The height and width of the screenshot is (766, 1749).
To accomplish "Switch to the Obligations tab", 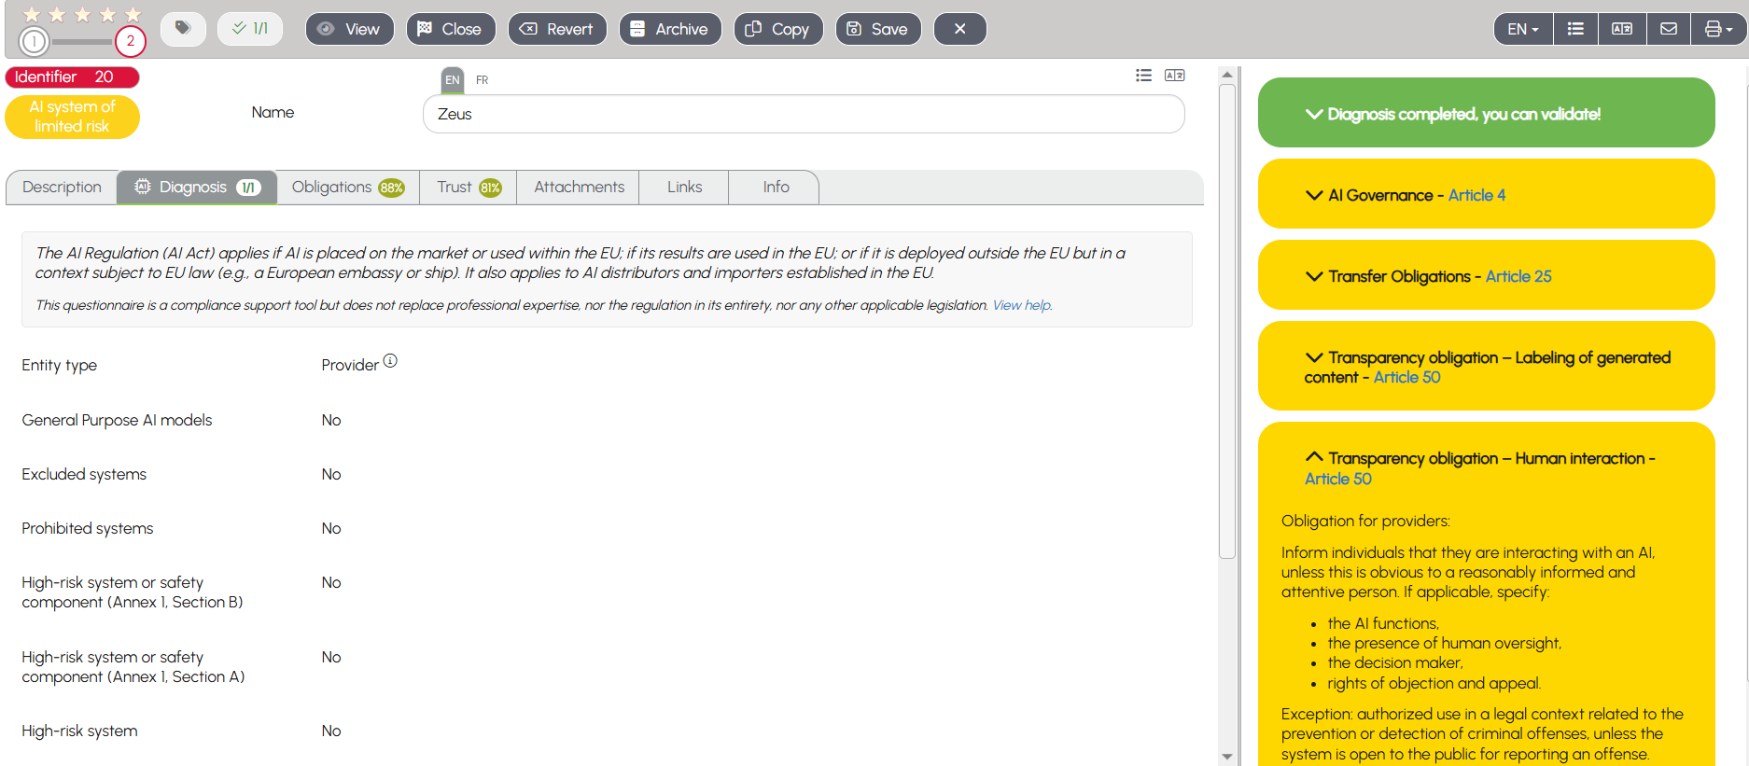I will click(x=347, y=188).
